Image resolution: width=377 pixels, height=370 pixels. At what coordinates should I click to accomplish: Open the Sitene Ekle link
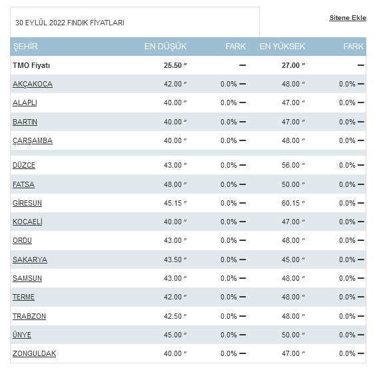(348, 18)
